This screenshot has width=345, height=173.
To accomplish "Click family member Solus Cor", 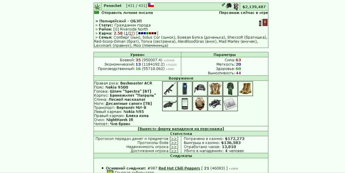I will click(151, 37).
